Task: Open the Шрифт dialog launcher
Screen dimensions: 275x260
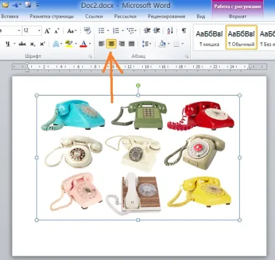Action: (90, 57)
